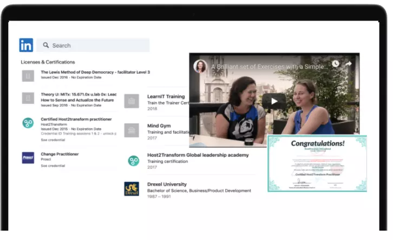
Task: Click the Prosci logo icon
Action: [28, 158]
